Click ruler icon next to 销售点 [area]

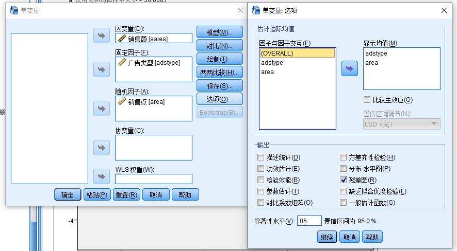(x=122, y=101)
